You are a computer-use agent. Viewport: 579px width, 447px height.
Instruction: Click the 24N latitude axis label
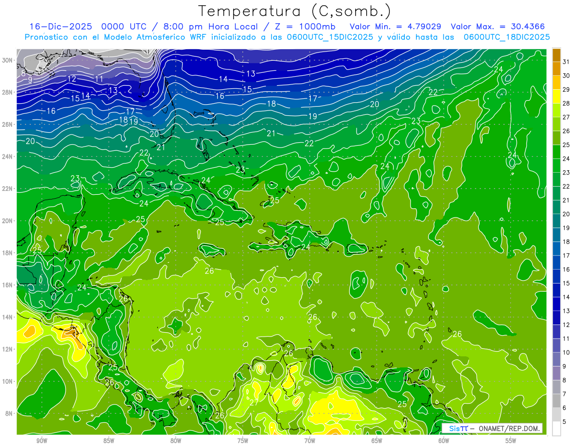8,157
